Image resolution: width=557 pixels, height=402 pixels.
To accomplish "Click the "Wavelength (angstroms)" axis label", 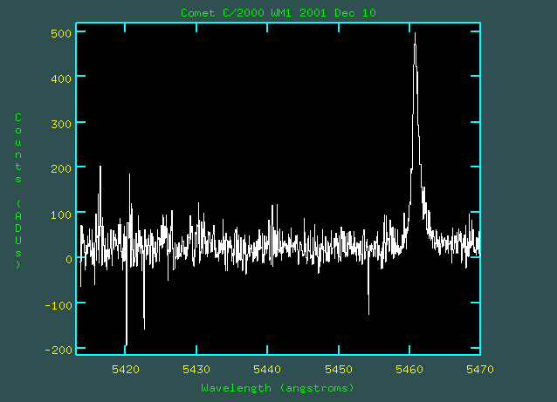I will pos(278,388).
